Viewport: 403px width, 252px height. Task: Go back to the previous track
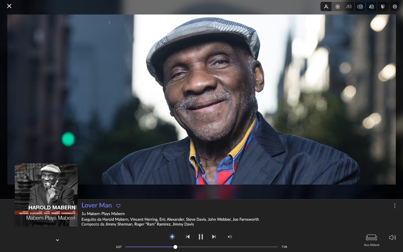tap(188, 237)
